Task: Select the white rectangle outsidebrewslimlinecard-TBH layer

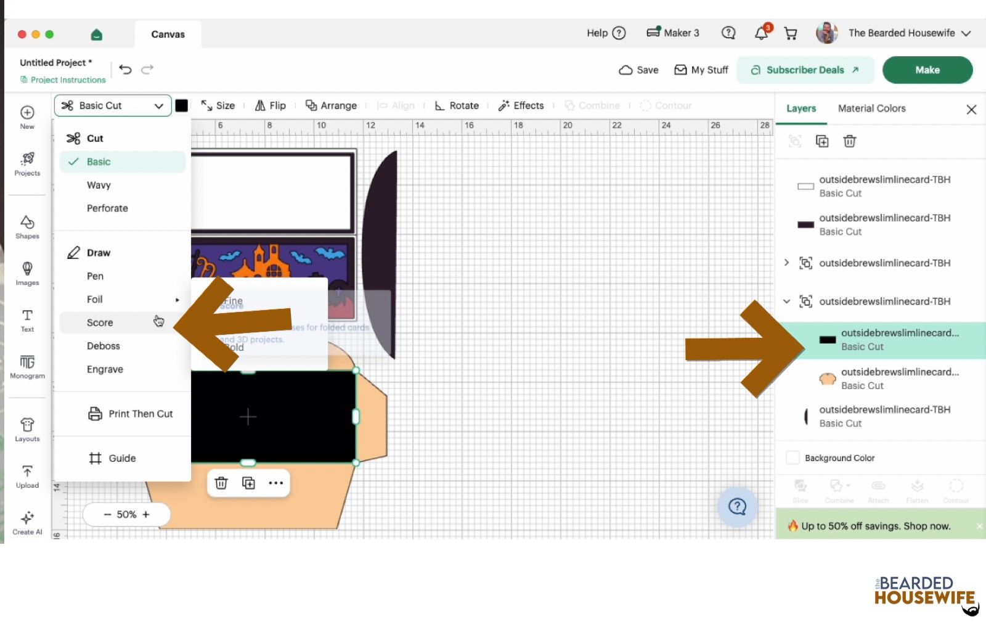Action: pos(880,186)
